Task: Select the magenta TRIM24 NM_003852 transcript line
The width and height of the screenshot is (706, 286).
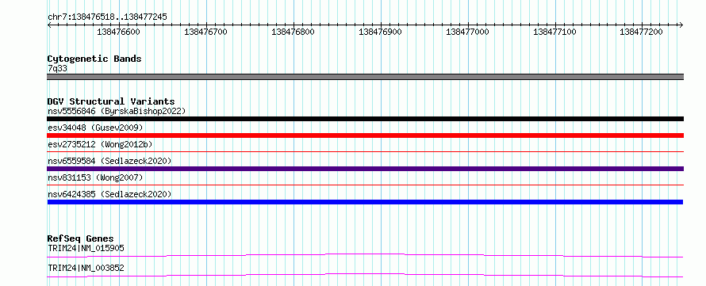Action: [365, 275]
